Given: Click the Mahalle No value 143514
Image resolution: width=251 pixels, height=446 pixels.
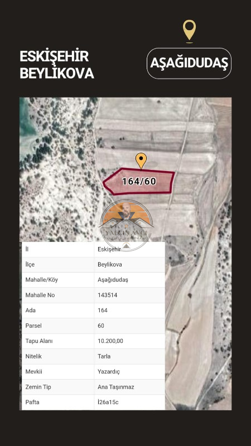Looking at the screenshot, I should (x=107, y=295).
